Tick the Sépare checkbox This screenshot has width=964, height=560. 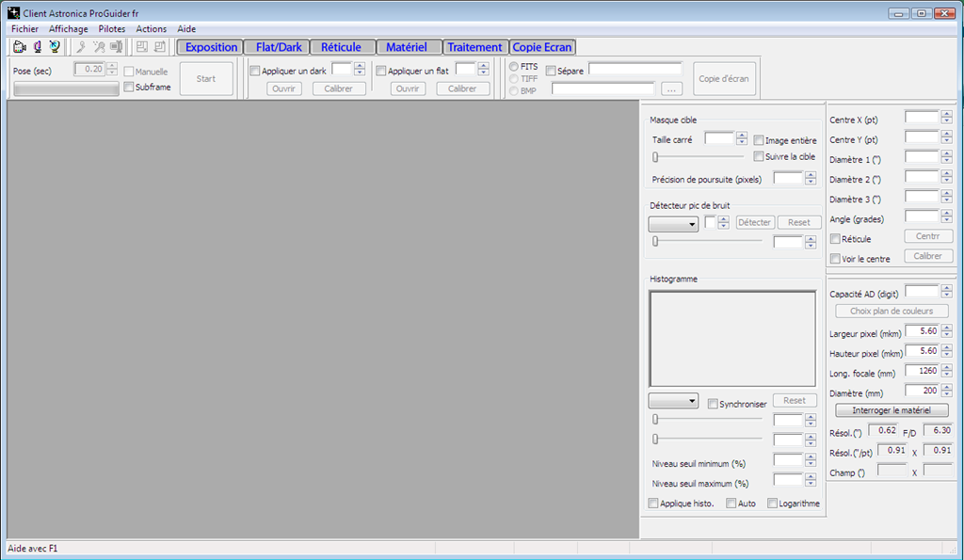click(x=550, y=71)
